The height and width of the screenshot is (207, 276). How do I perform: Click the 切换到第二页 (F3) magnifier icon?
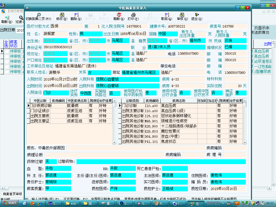39,15
